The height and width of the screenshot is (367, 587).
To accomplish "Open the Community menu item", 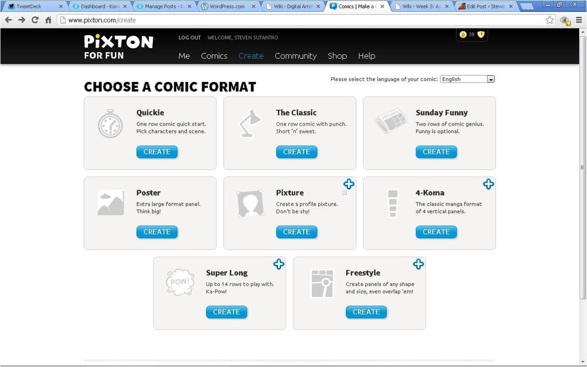I will [x=295, y=56].
